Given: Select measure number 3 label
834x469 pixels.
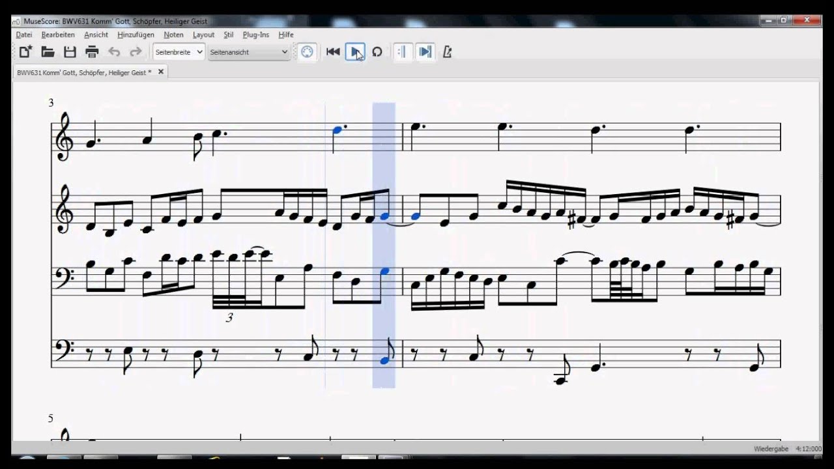Looking at the screenshot, I should click(x=51, y=103).
